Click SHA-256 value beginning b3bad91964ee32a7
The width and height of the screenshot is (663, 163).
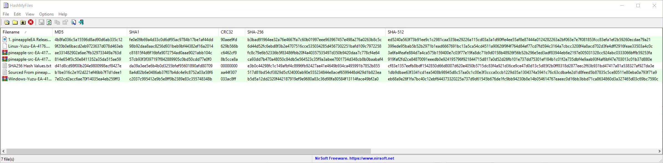[x=314, y=39]
